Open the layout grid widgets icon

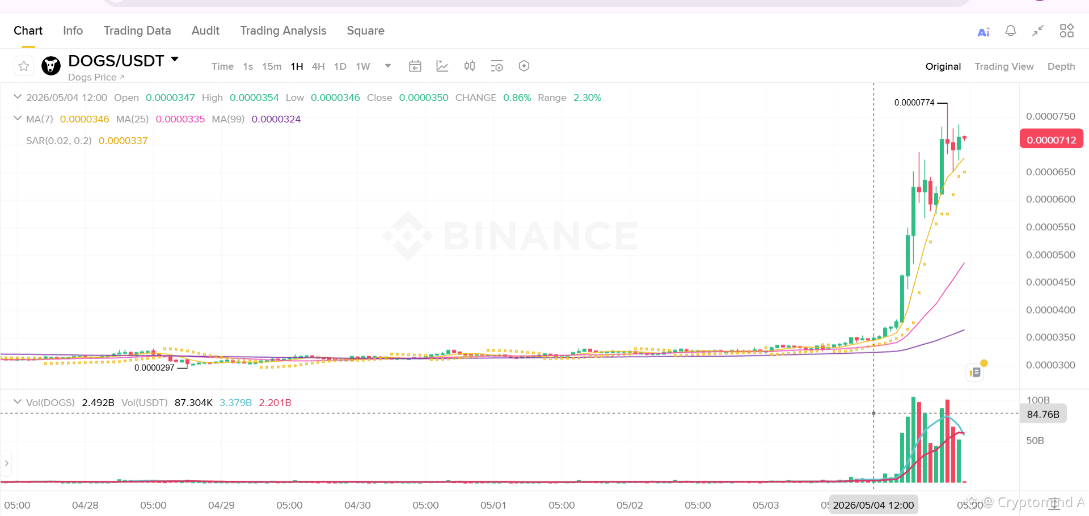click(x=1067, y=31)
